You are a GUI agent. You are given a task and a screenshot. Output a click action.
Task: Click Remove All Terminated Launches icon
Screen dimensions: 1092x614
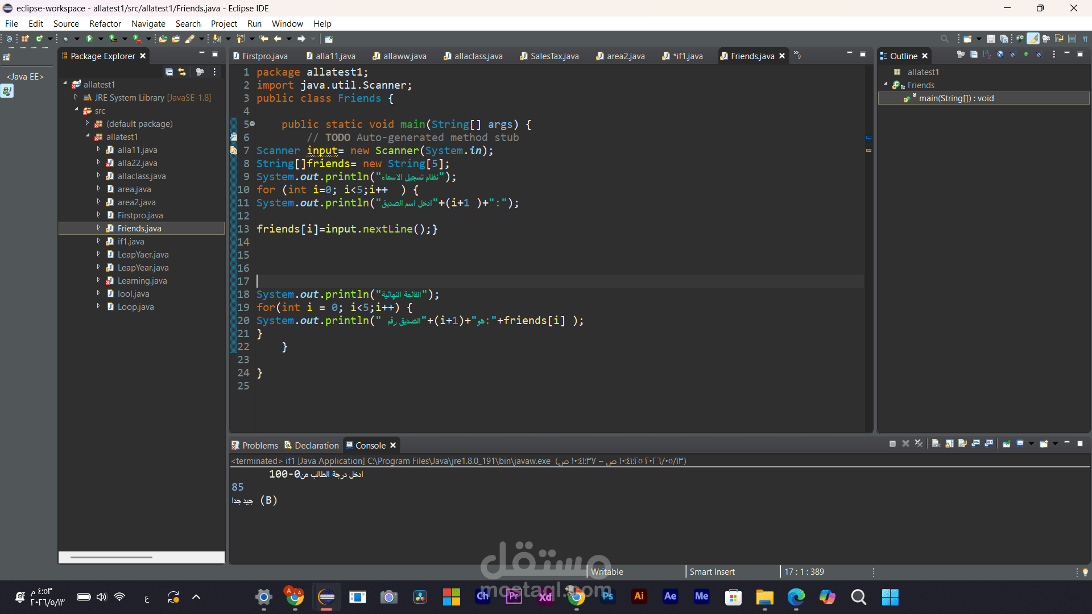[919, 443]
